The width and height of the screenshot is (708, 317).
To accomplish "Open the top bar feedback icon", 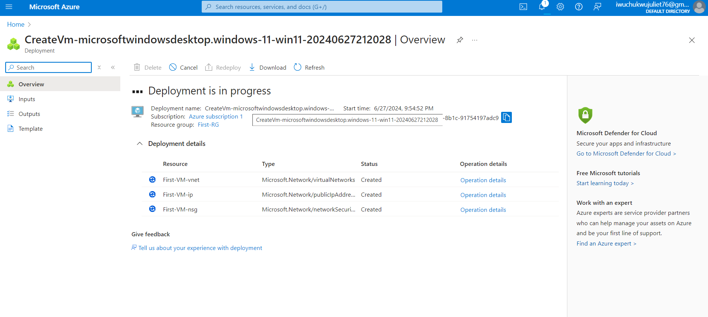I will 597,7.
